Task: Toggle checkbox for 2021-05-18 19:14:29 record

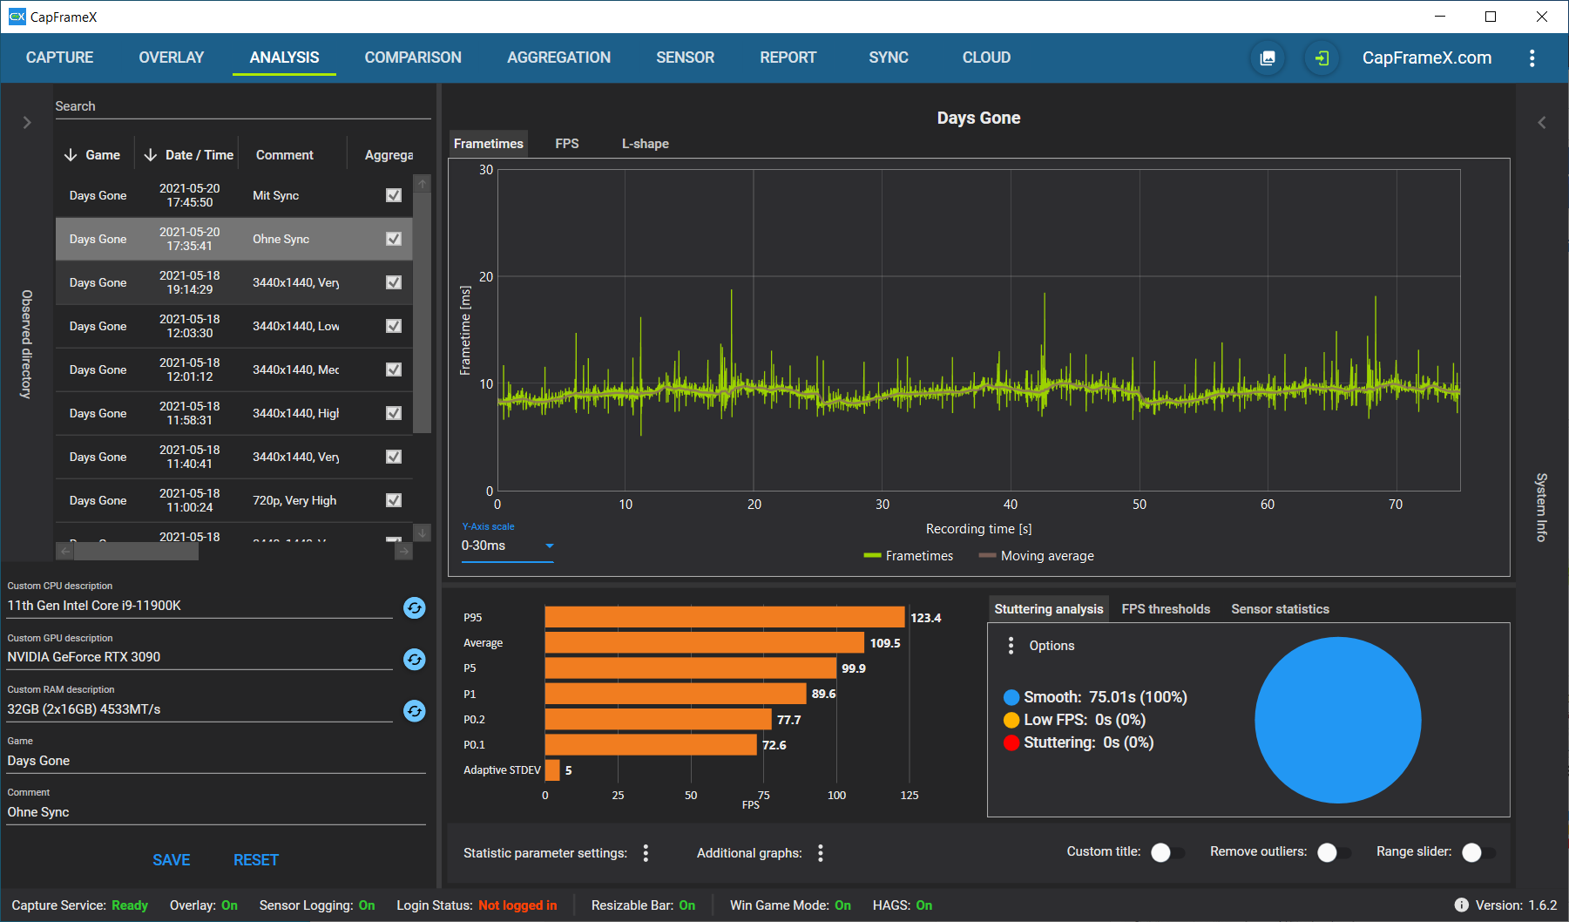Action: (x=394, y=282)
